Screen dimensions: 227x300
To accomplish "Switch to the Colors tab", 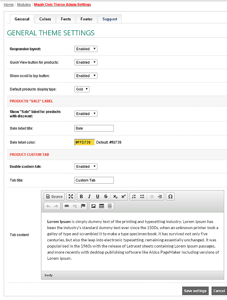I will pos(45,19).
